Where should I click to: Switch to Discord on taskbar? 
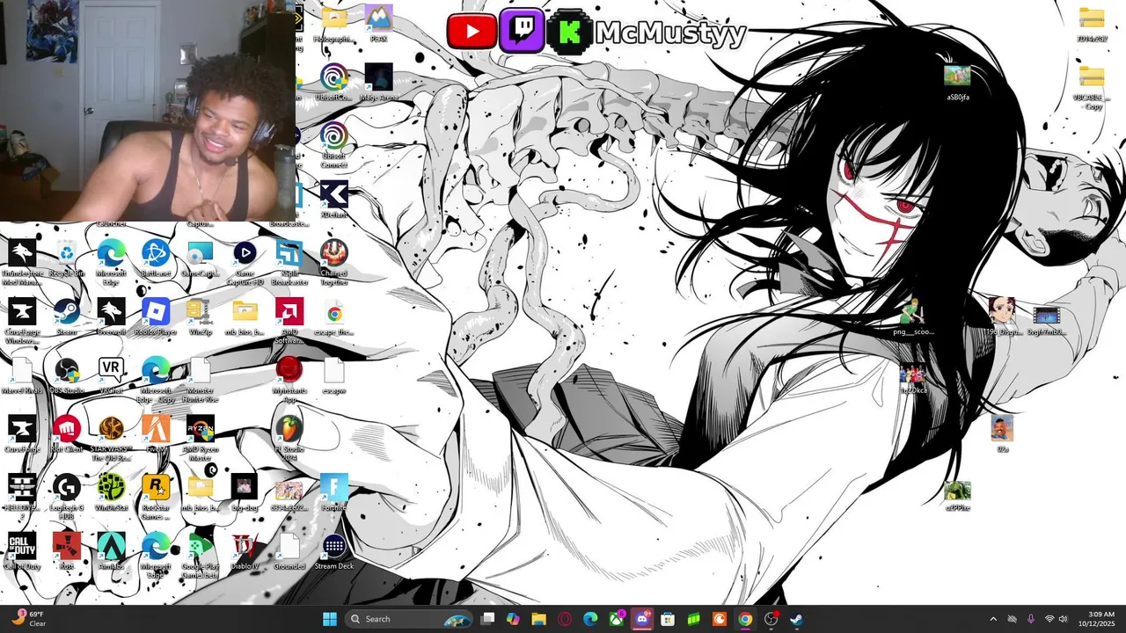(642, 619)
